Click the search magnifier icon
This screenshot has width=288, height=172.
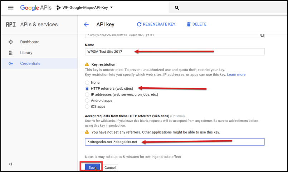click(177, 8)
